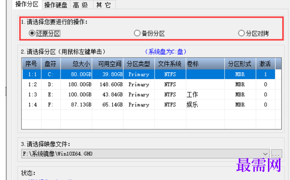Select partition row 1:2
The image size is (290, 180).
(149, 84)
